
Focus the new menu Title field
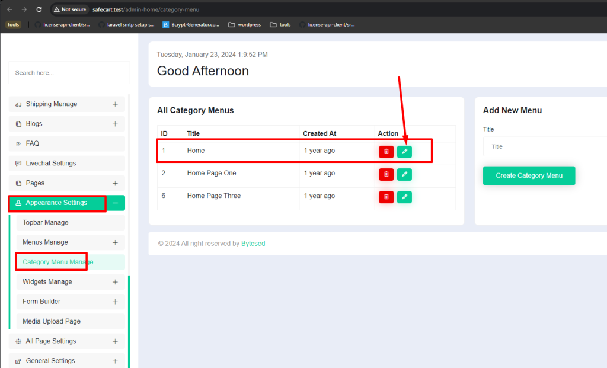pyautogui.click(x=545, y=146)
